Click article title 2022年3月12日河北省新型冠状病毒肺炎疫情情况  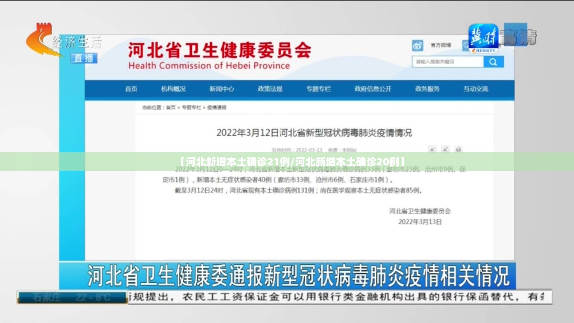point(314,133)
